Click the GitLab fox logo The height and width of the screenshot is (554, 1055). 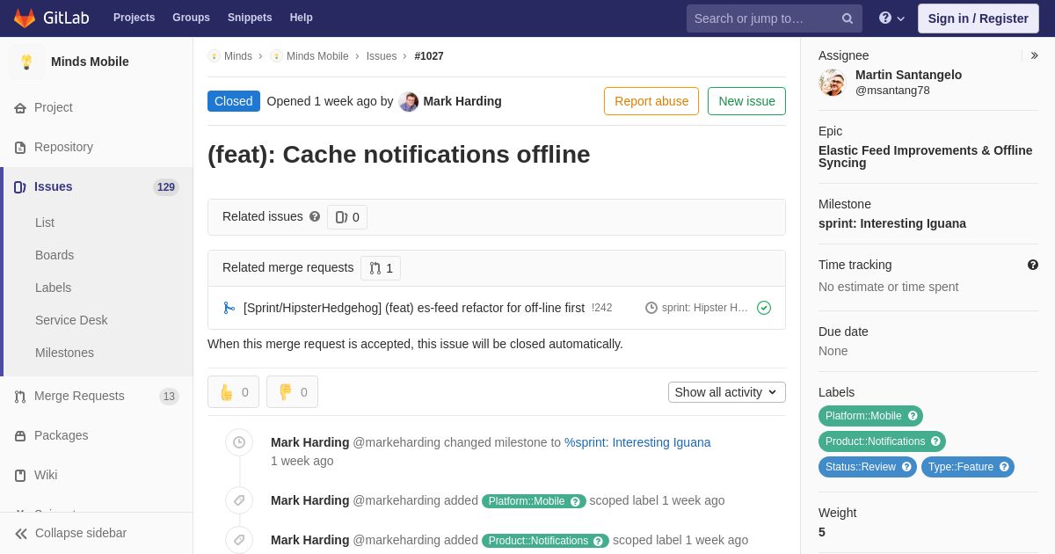[x=25, y=18]
